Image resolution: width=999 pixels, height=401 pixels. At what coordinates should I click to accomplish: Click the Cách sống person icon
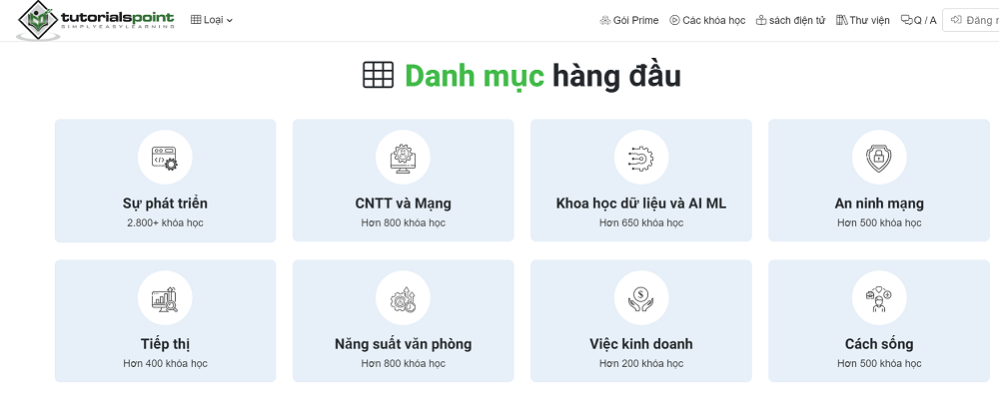point(879,298)
